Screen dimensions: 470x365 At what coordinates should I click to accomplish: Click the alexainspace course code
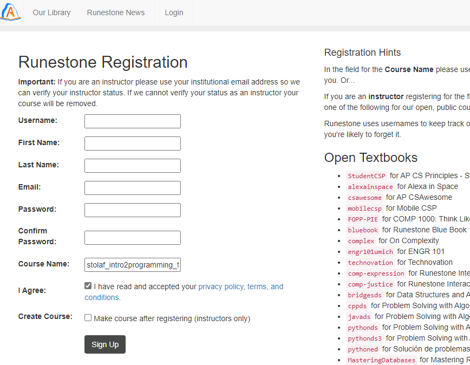pos(370,187)
